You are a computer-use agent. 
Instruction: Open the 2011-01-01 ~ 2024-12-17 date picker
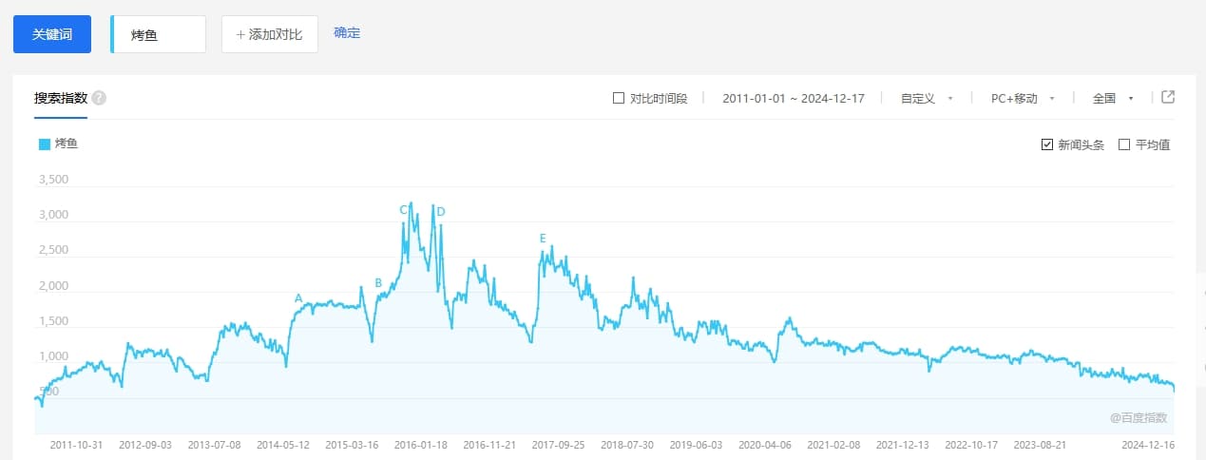pyautogui.click(x=793, y=98)
